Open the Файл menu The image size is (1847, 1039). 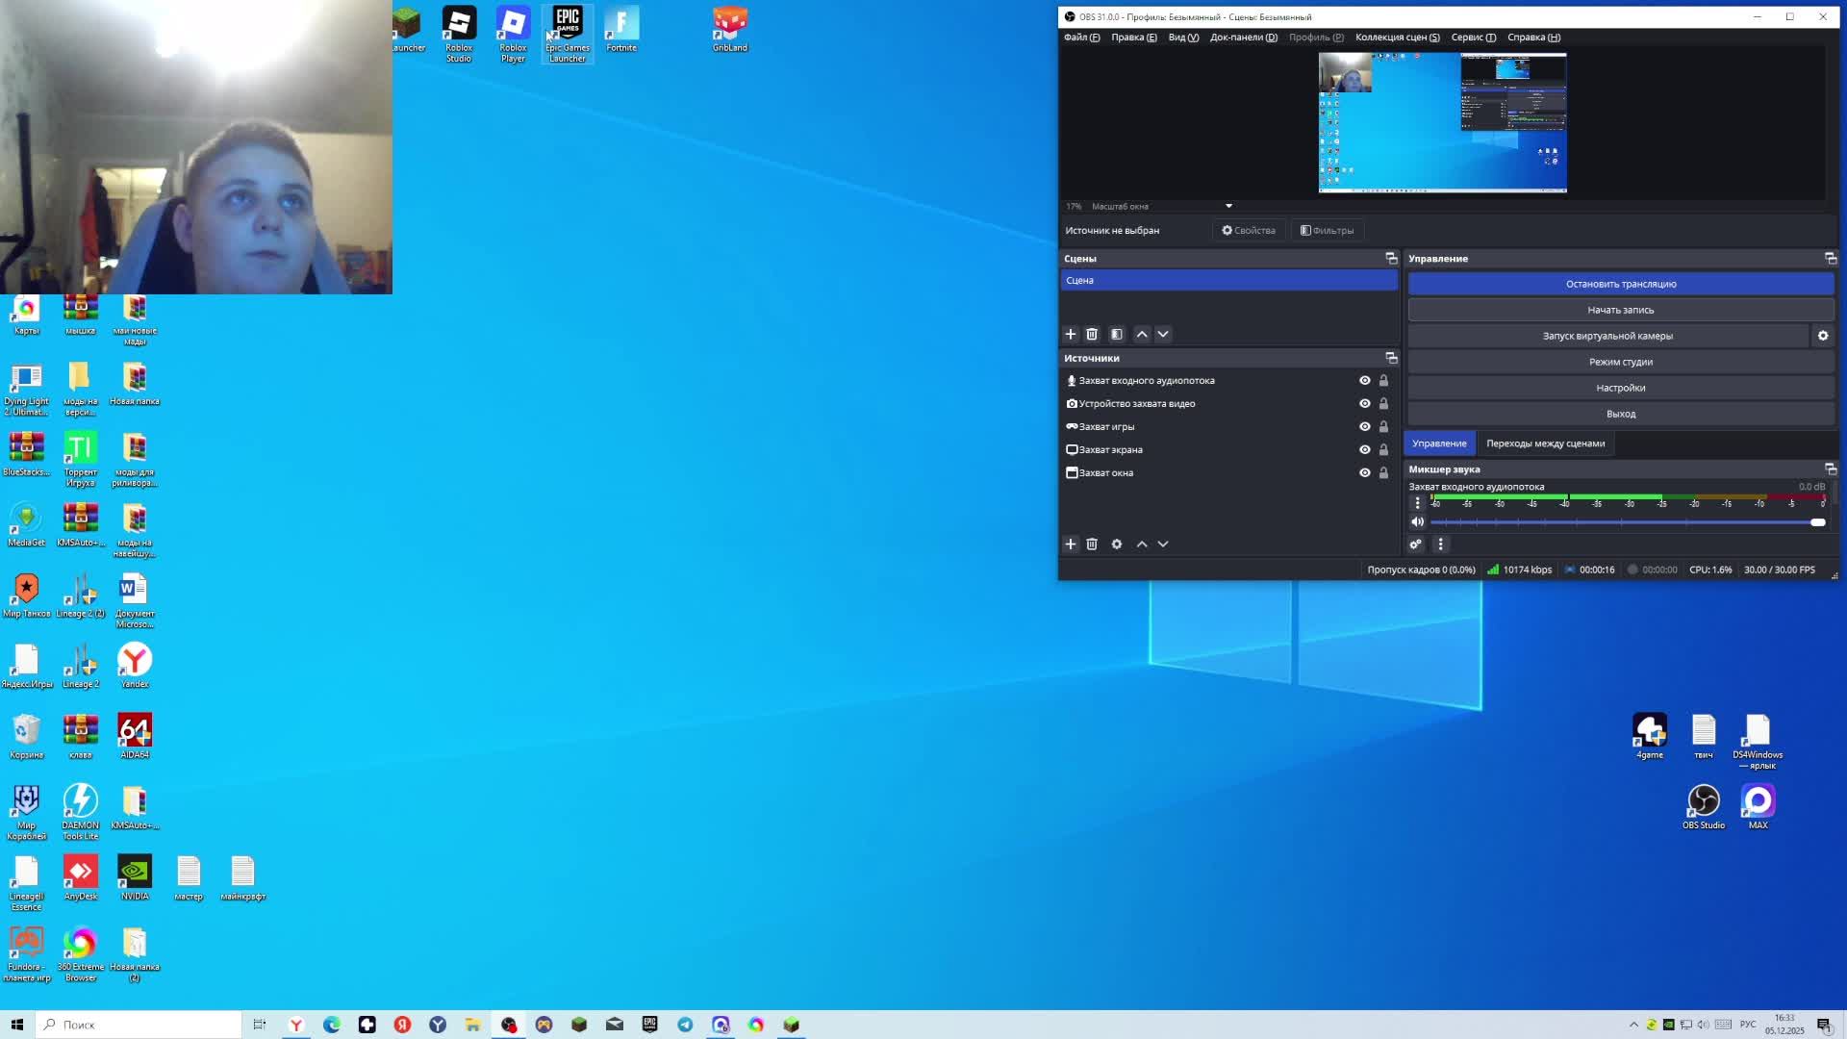[x=1081, y=38]
